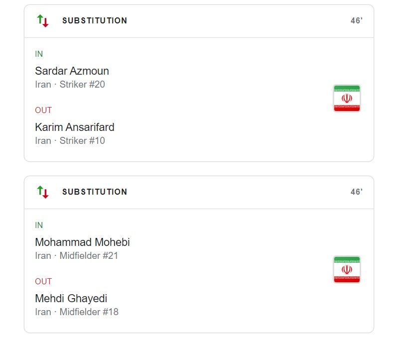394x340 pixels.
Task: Click the Iran flag beside Sardar Azmoun's substitution
Action: point(347,99)
